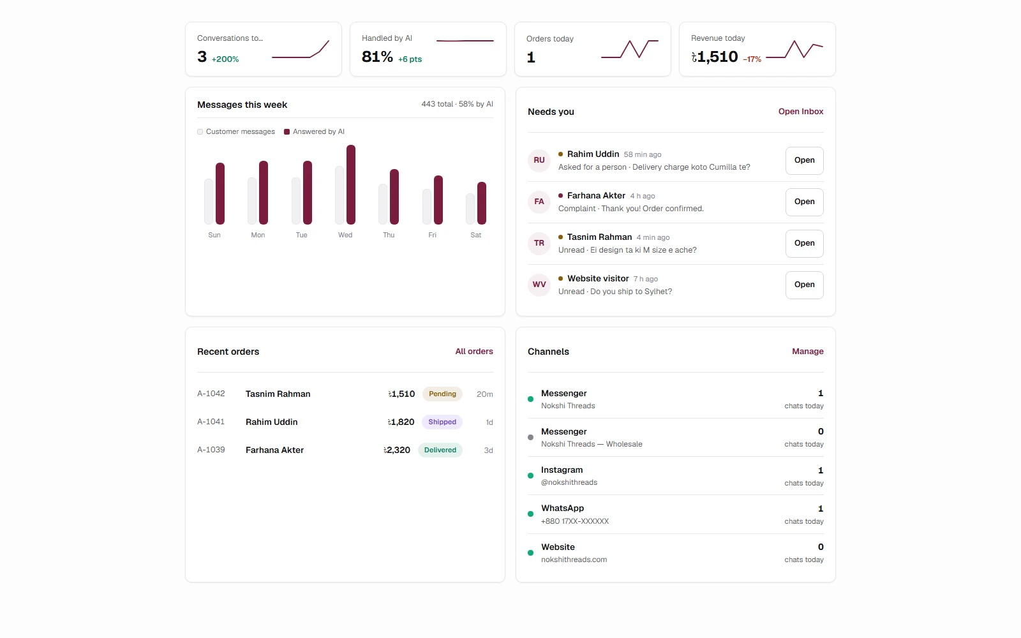Select Tasnim Rahman in Recent orders
The width and height of the screenshot is (1021, 638).
278,394
